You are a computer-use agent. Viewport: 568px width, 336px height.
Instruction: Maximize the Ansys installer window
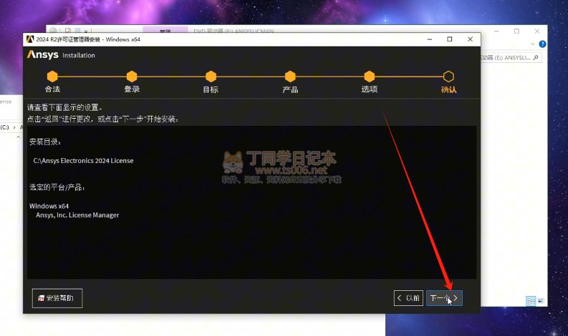(450, 39)
